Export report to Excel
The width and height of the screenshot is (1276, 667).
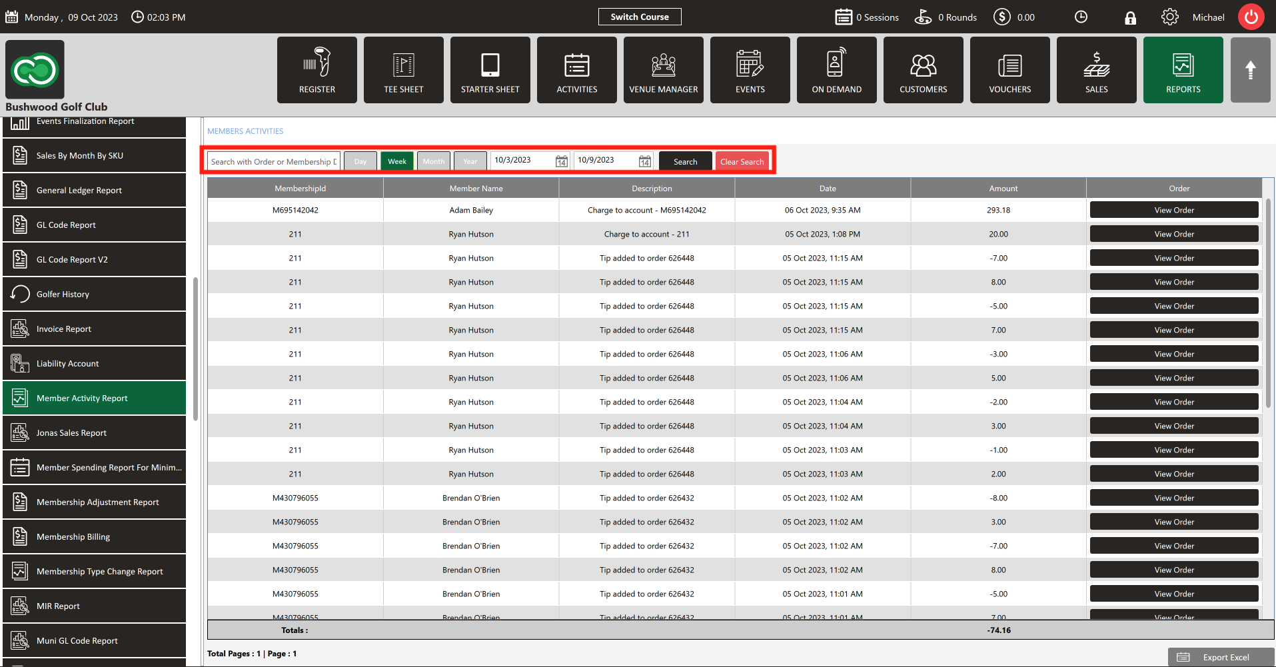pos(1221,657)
